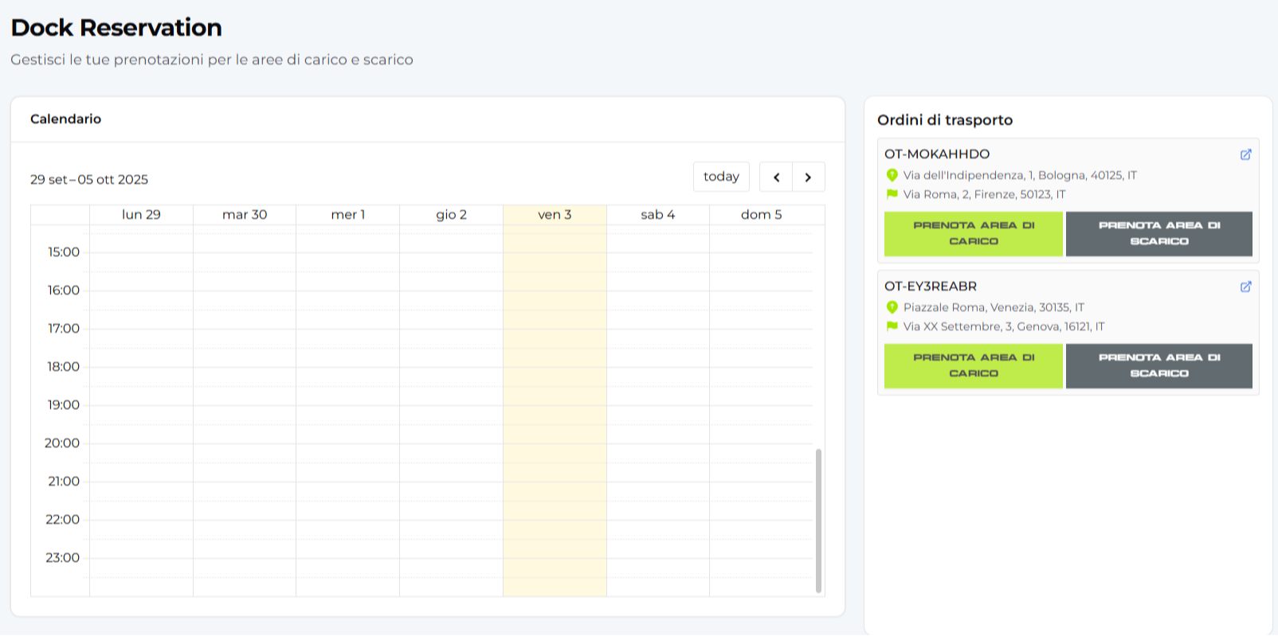Book unloading area for OT-EY3REABR
Image resolution: width=1278 pixels, height=636 pixels.
point(1158,366)
